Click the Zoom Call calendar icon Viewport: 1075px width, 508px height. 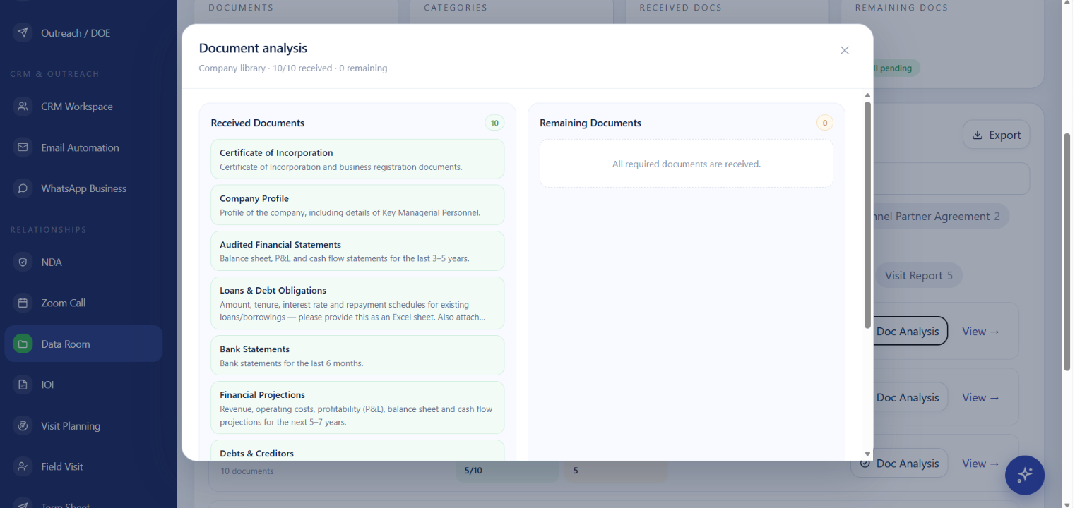[x=23, y=303]
